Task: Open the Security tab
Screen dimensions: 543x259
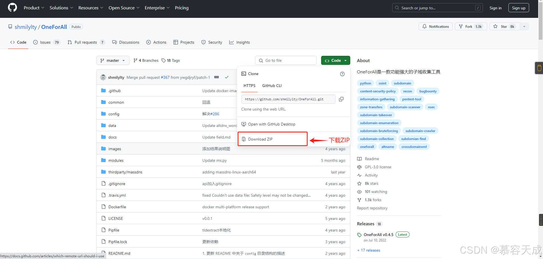Action: [212, 42]
